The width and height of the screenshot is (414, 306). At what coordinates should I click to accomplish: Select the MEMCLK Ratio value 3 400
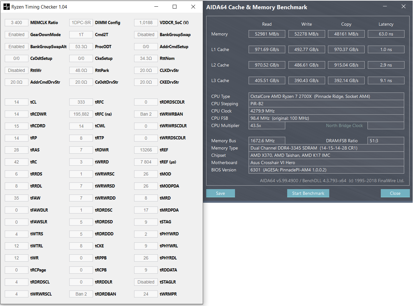(16, 22)
